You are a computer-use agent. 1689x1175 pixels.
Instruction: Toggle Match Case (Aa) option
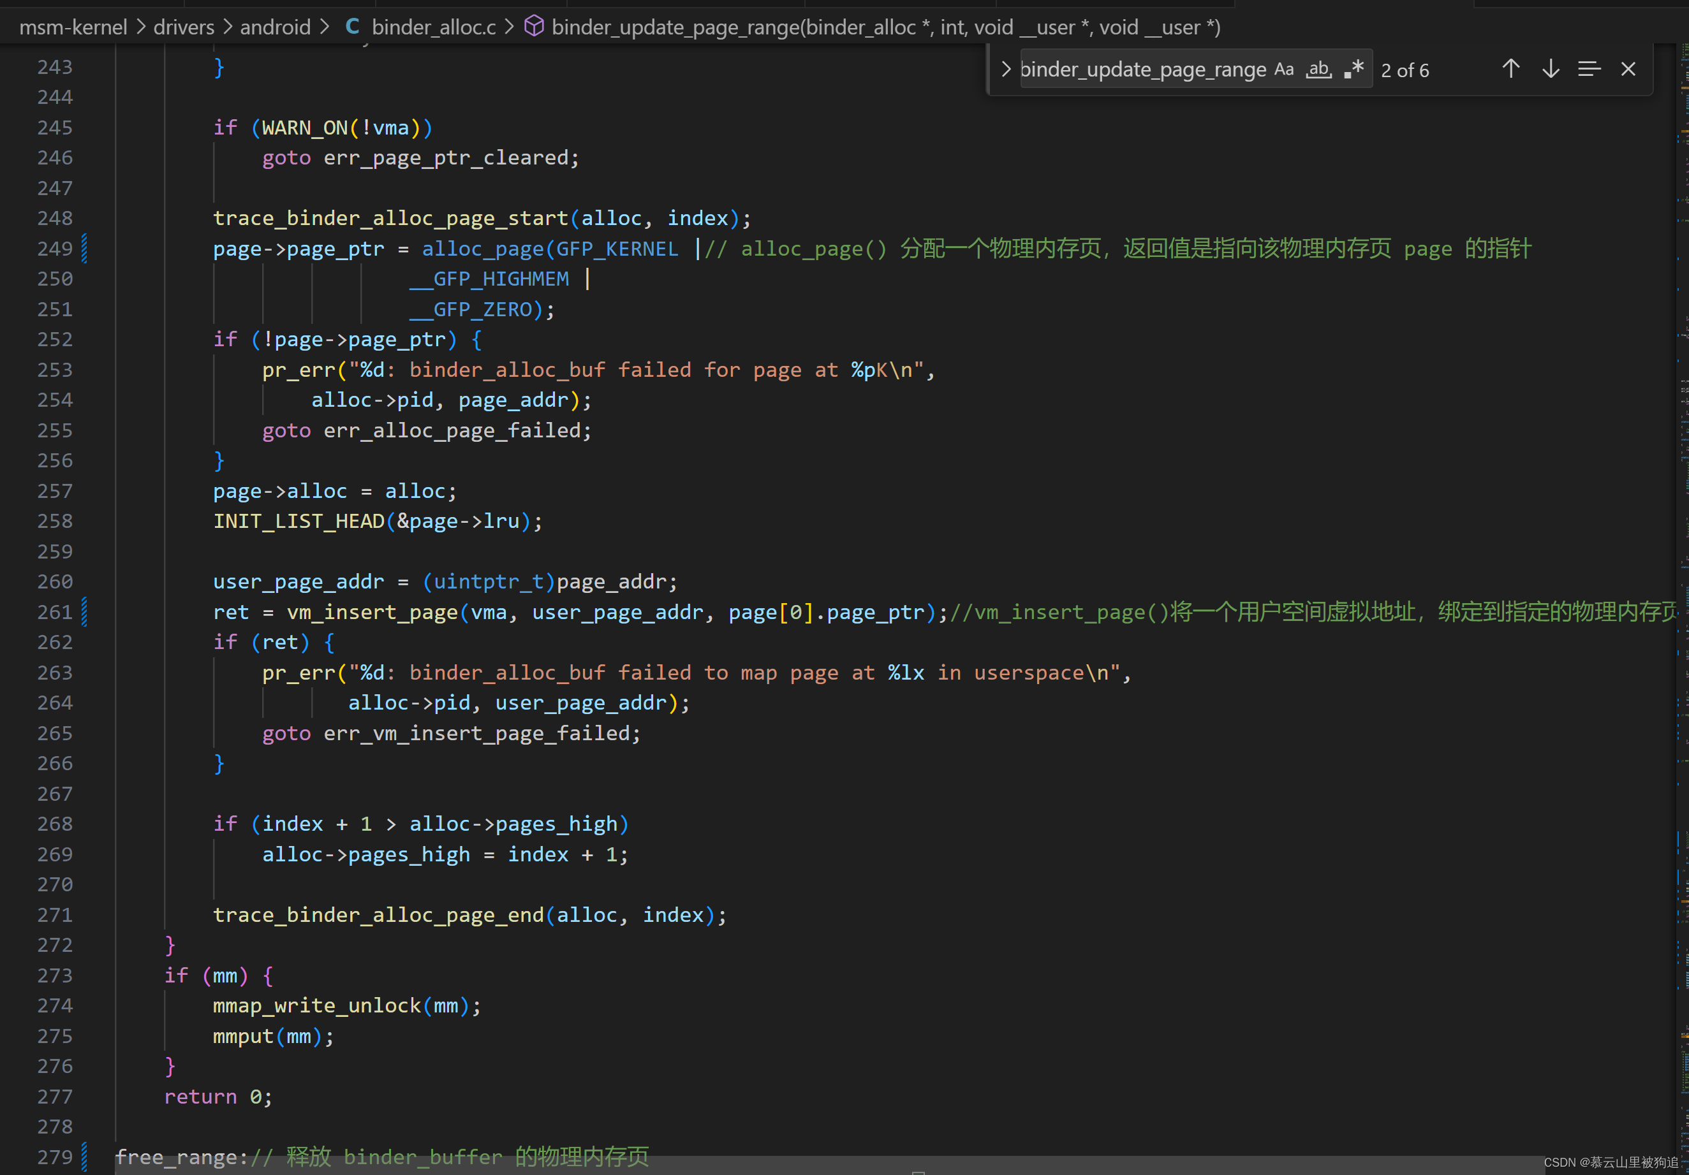pos(1284,69)
